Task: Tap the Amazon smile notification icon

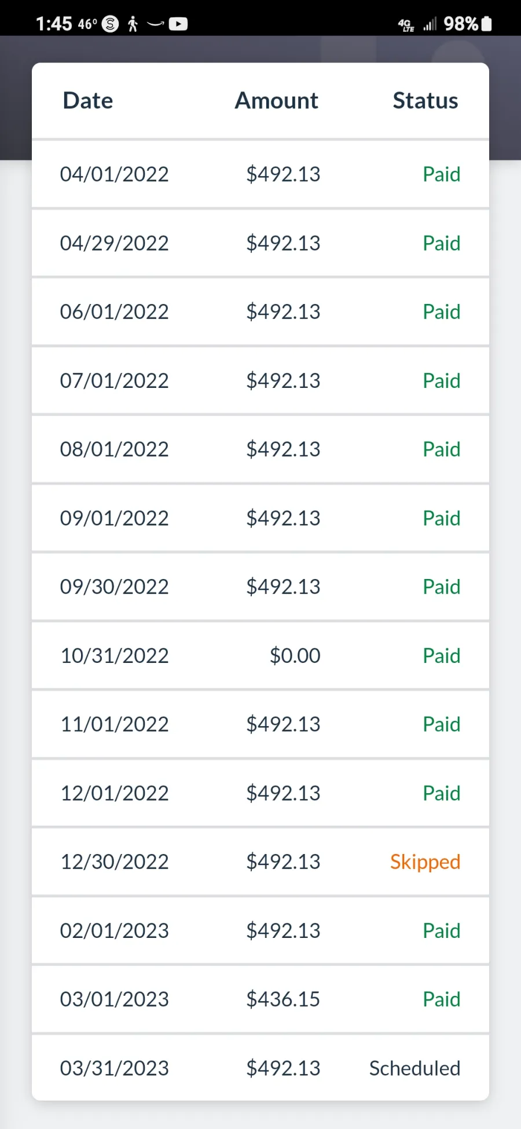Action: pos(155,24)
